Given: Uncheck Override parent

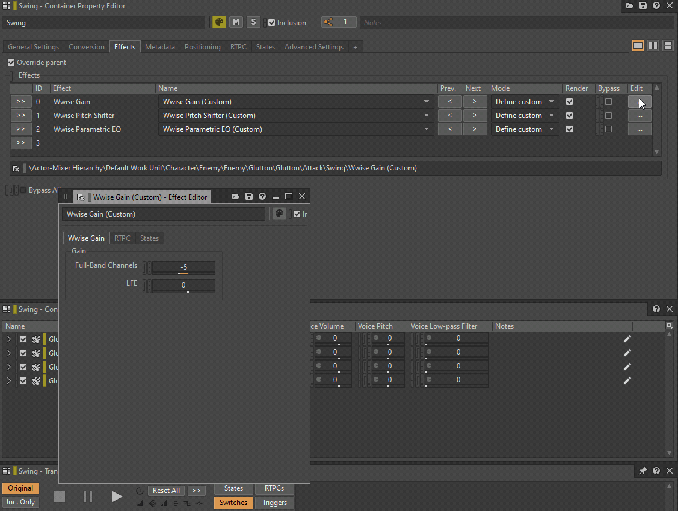Looking at the screenshot, I should click(x=11, y=63).
